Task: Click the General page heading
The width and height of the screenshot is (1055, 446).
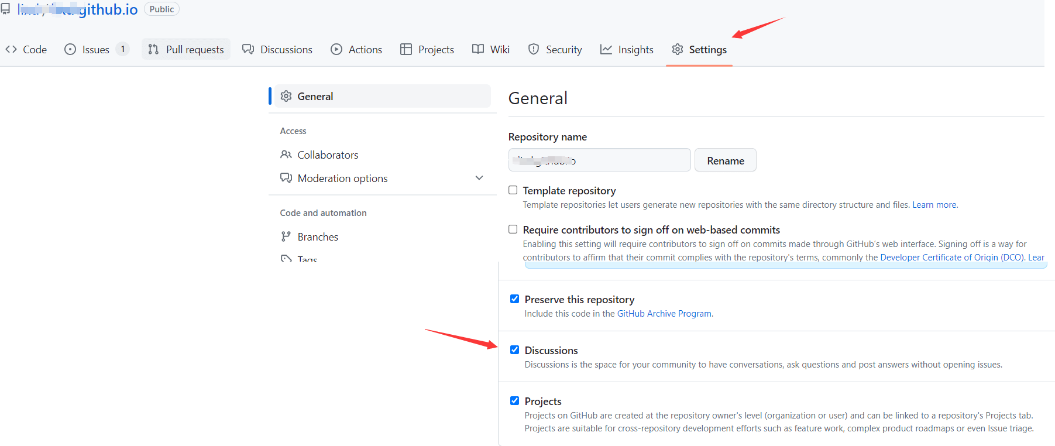Action: click(538, 98)
